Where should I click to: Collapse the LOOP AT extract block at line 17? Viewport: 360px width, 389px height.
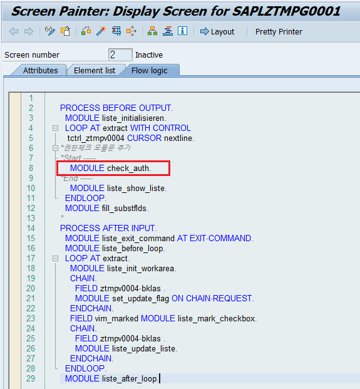pos(55,259)
